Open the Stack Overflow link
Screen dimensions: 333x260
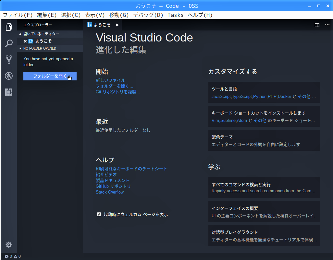[110, 192]
